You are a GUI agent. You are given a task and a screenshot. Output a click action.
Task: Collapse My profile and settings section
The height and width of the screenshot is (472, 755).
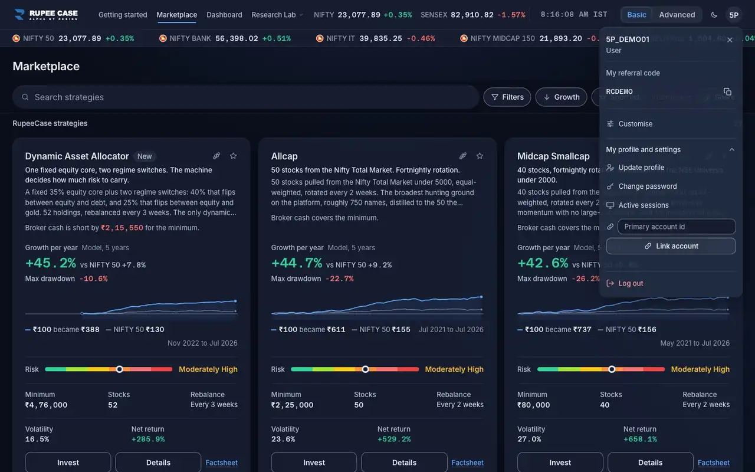(x=671, y=150)
